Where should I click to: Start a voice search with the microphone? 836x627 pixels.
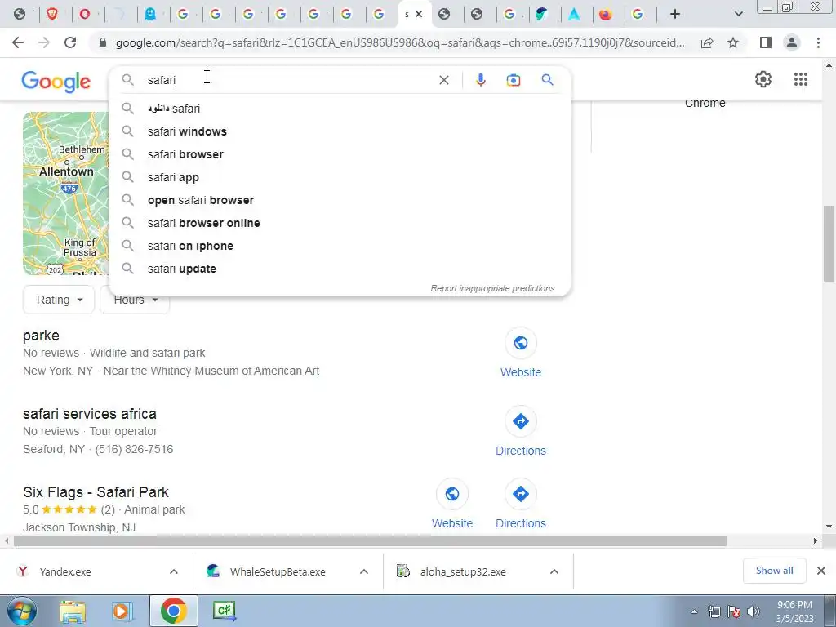tap(480, 80)
